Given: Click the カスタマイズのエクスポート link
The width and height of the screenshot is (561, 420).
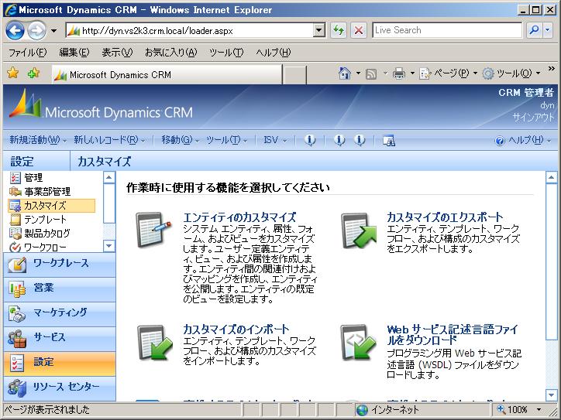Looking at the screenshot, I should pos(445,217).
